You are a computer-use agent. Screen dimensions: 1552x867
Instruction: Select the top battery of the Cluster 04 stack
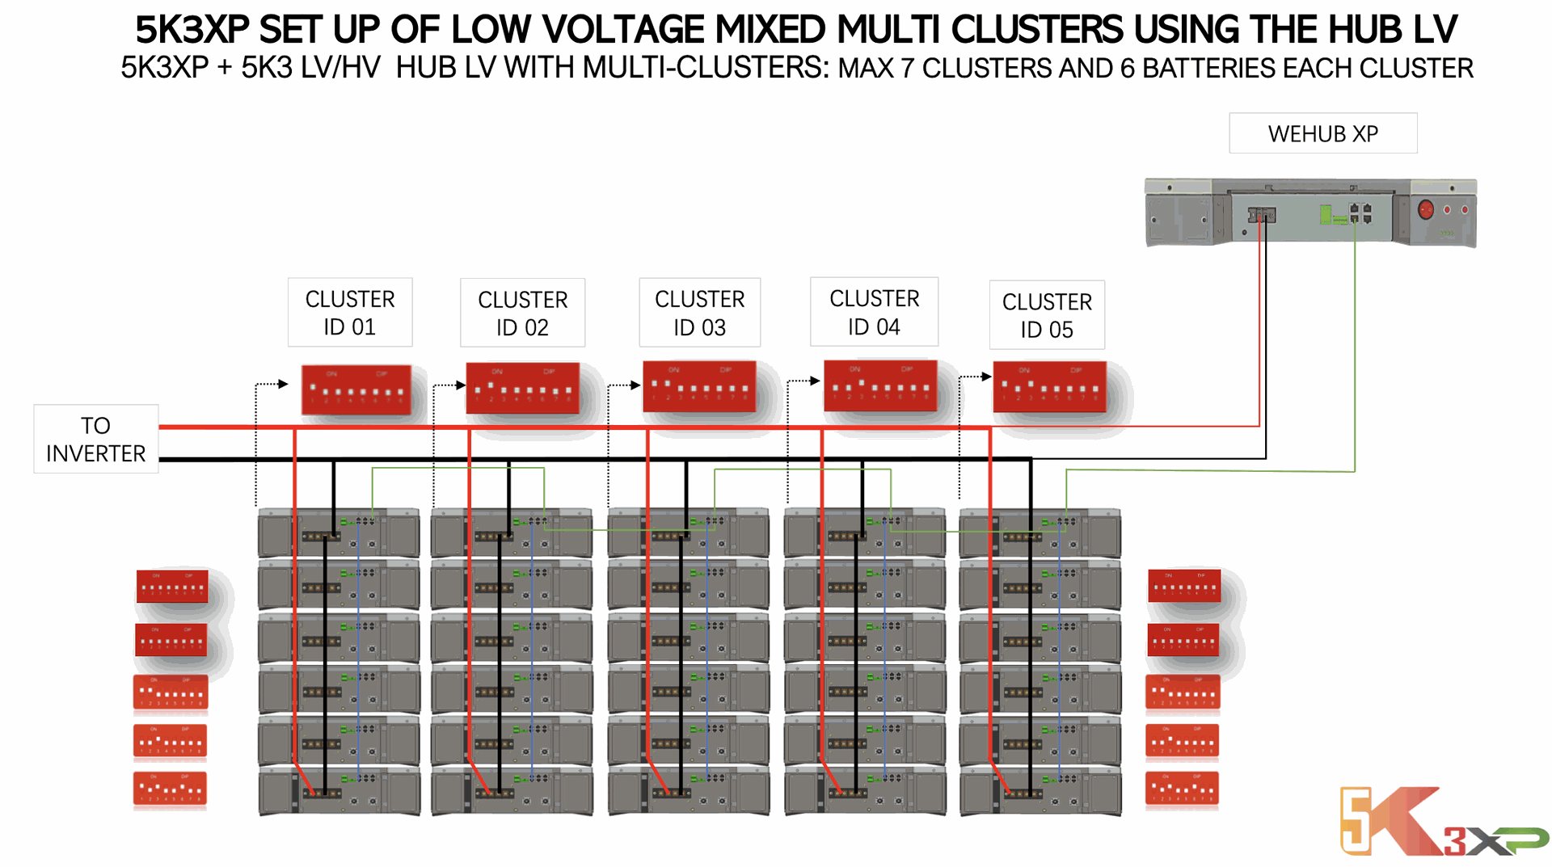click(865, 533)
